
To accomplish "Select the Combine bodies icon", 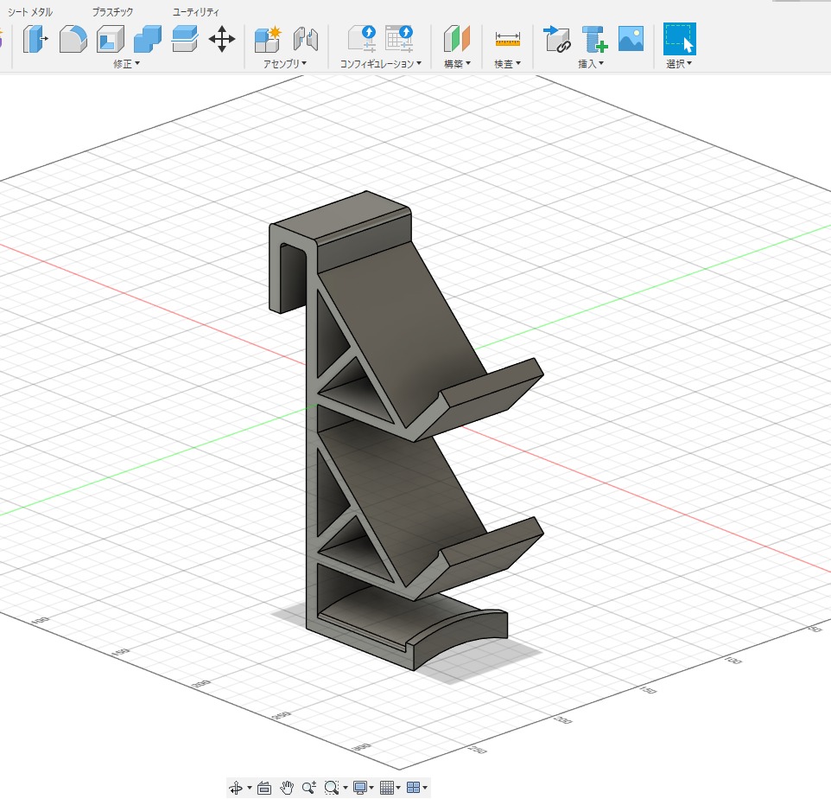I will [147, 39].
